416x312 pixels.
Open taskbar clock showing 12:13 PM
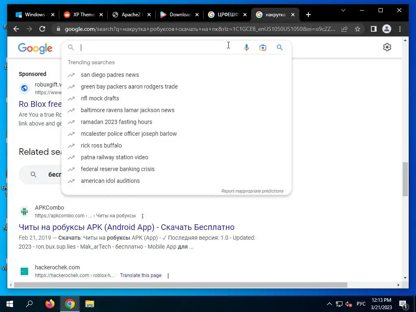(x=381, y=304)
